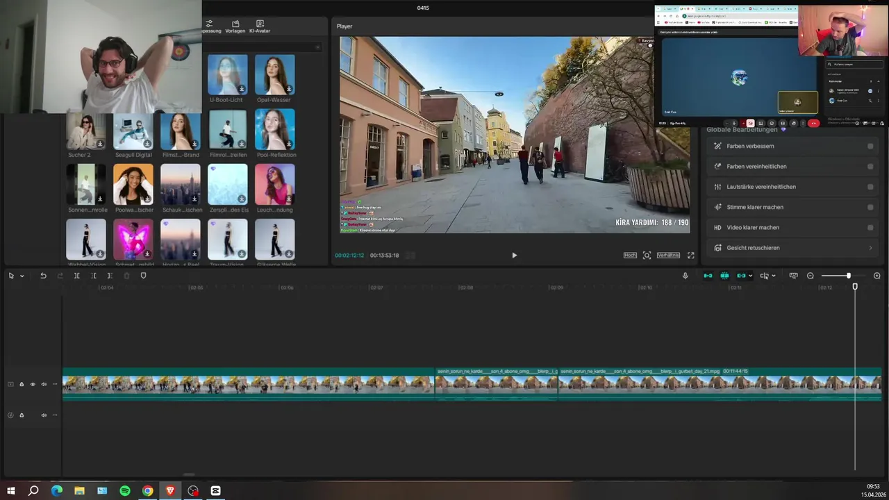Viewport: 889px width, 500px height.
Task: Click the video track cover icon
Action: (x=10, y=384)
